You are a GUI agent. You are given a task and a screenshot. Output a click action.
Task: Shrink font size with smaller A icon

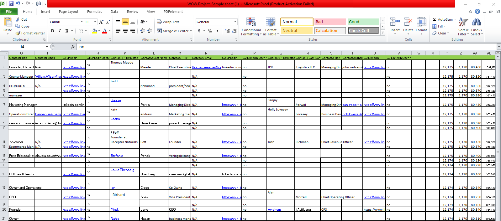pyautogui.click(x=108, y=22)
